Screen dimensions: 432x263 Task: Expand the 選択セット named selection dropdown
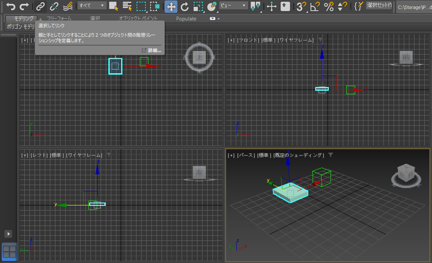[x=379, y=6]
